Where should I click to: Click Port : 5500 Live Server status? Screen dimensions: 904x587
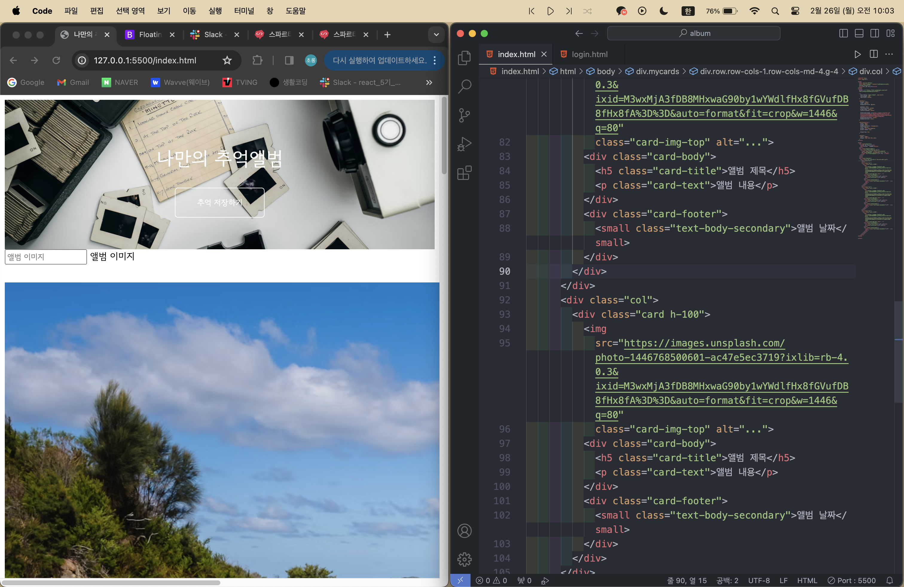852,580
